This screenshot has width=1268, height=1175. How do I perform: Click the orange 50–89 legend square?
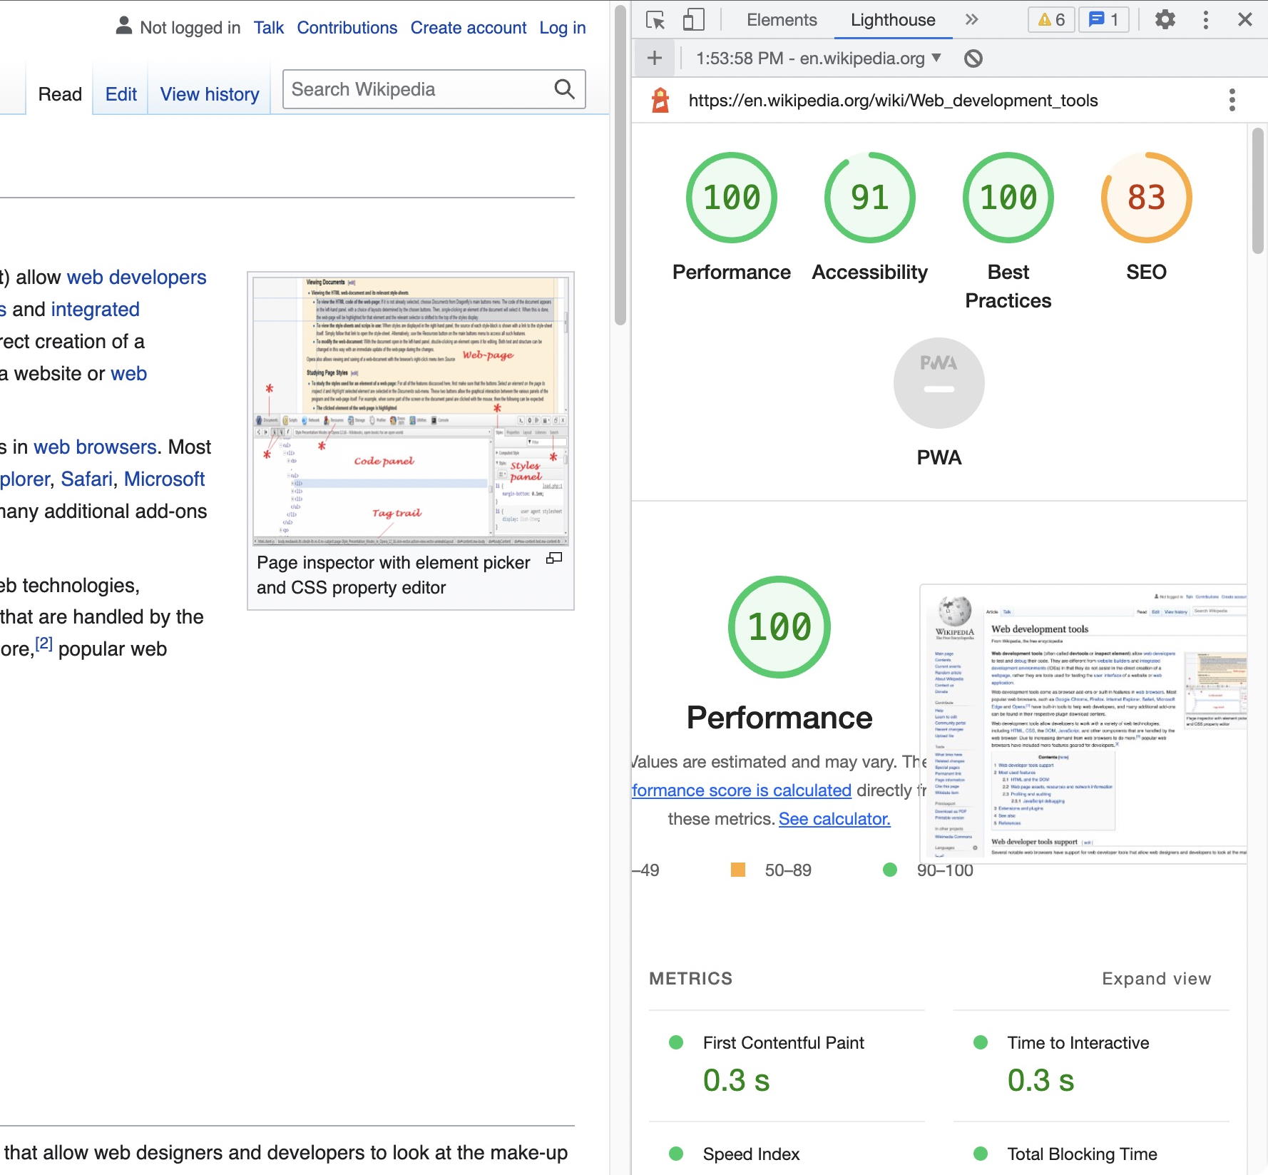click(x=737, y=870)
